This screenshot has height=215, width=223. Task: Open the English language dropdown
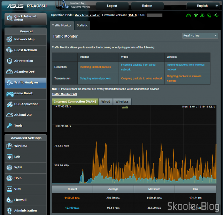pos(203,6)
